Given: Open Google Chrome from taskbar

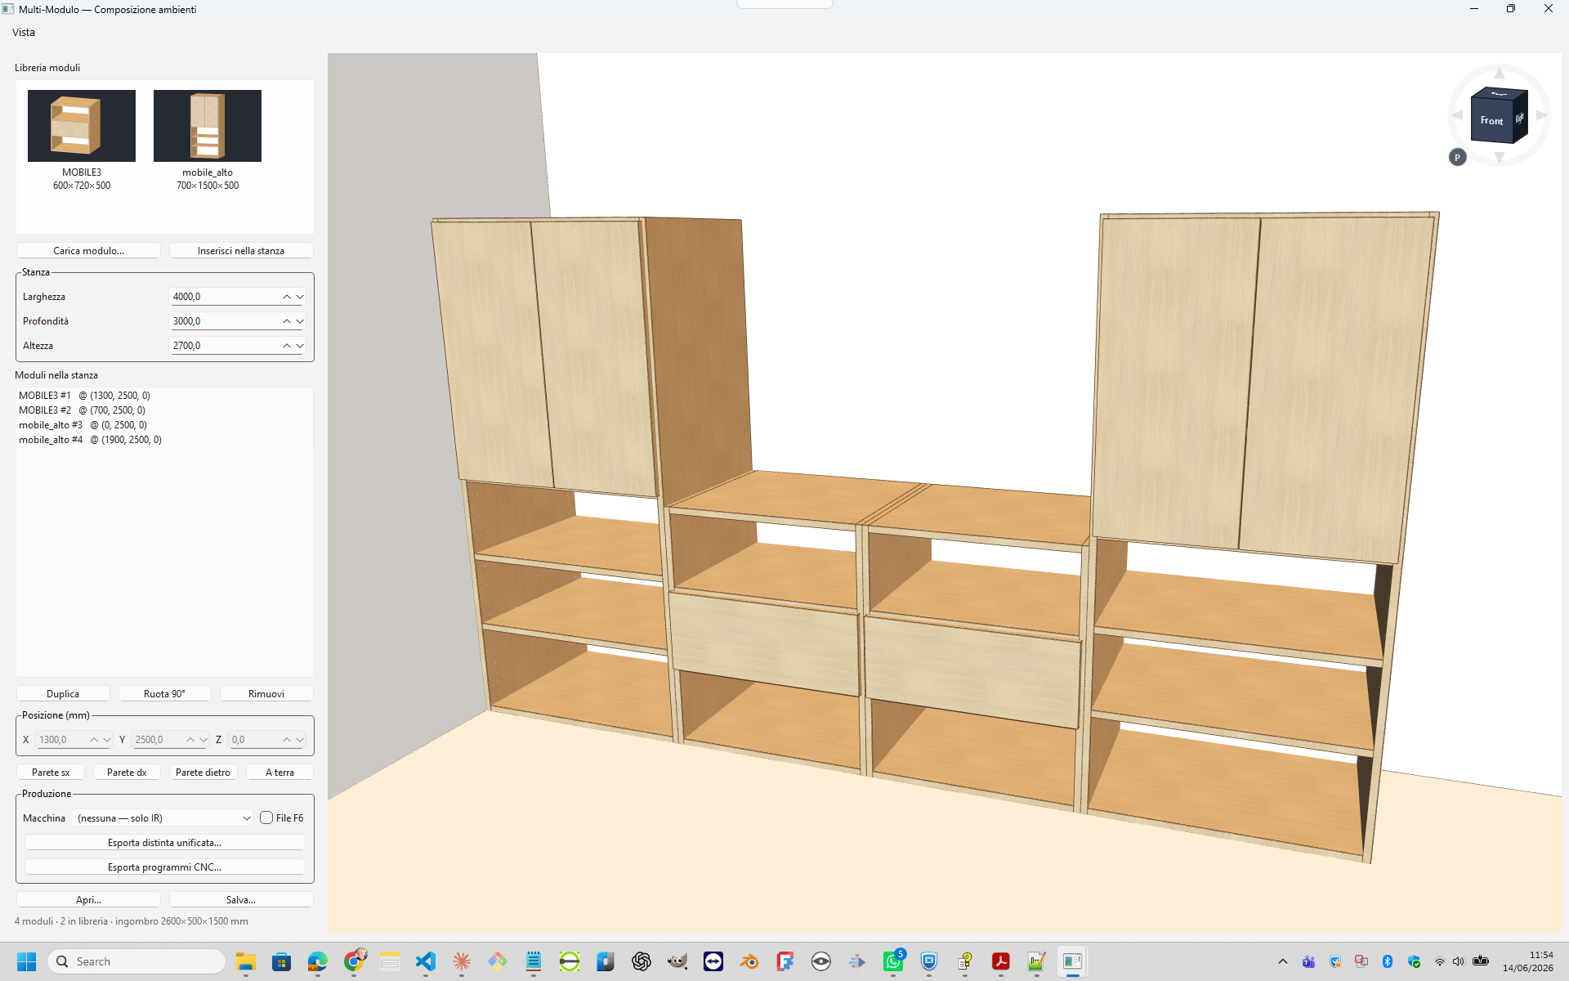Looking at the screenshot, I should (x=354, y=961).
